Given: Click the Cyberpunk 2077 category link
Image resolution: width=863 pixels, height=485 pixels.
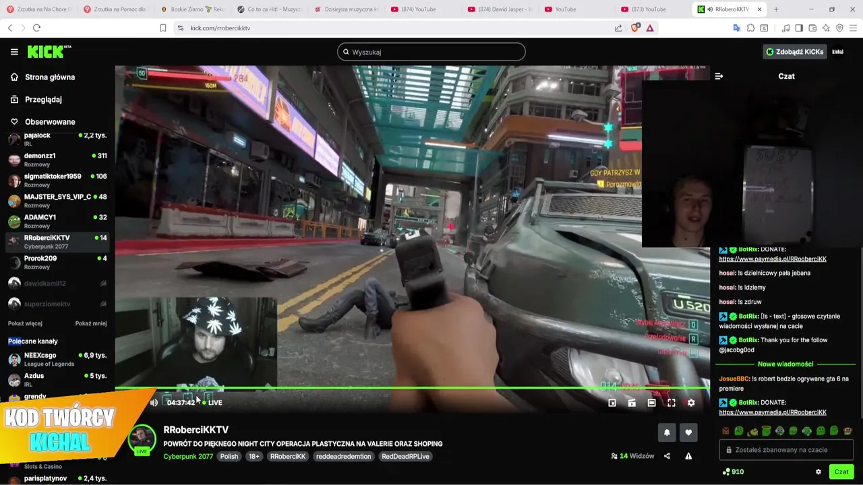Looking at the screenshot, I should (188, 457).
